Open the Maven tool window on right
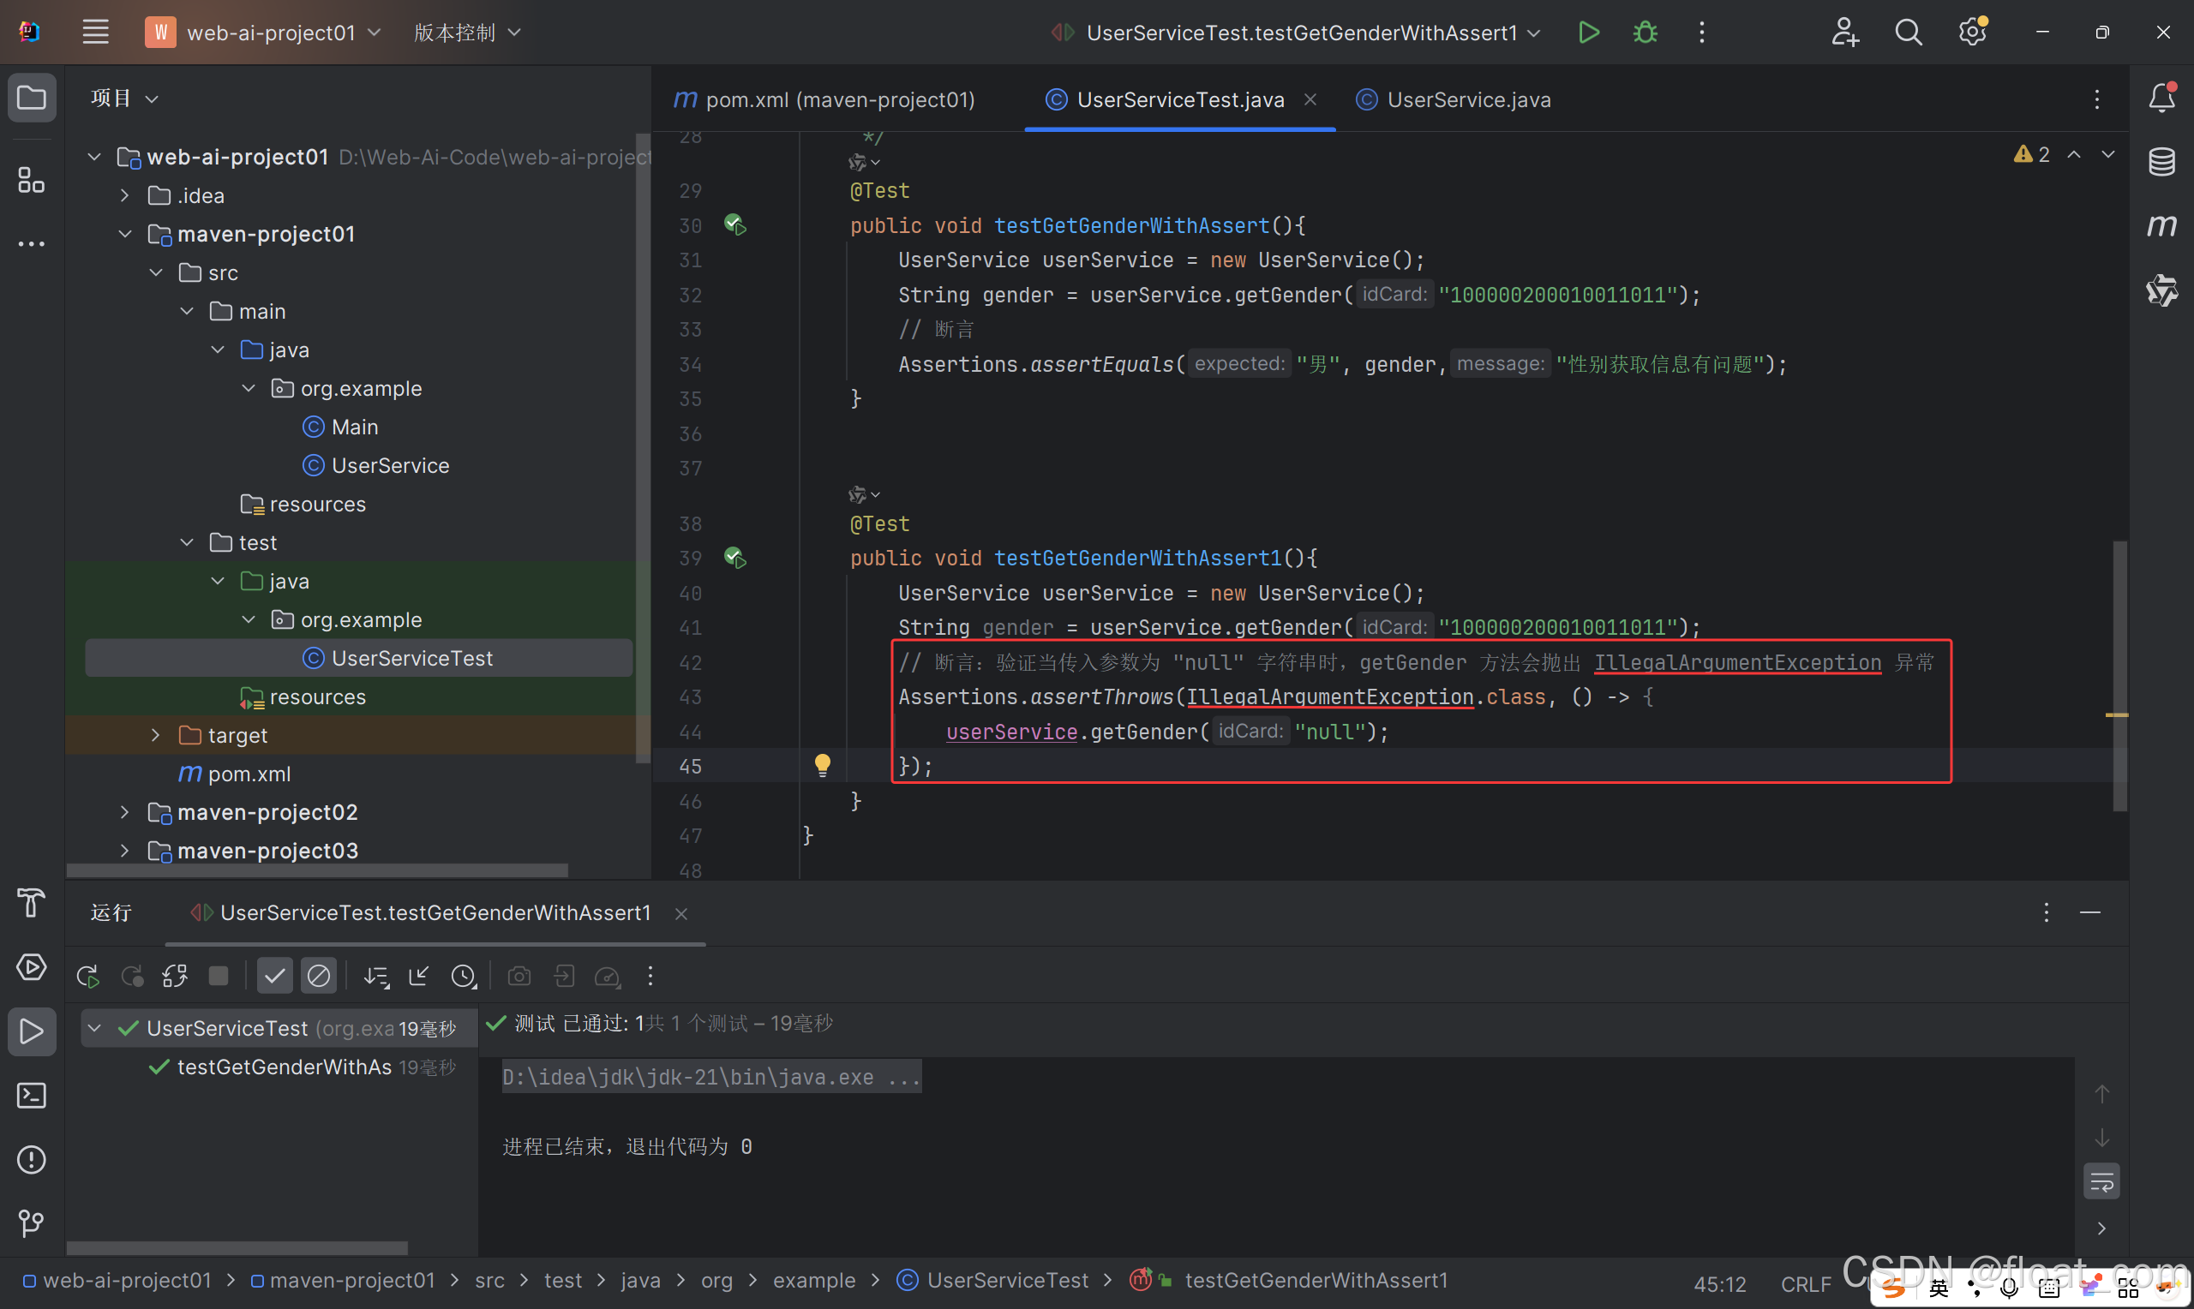 coord(2161,226)
